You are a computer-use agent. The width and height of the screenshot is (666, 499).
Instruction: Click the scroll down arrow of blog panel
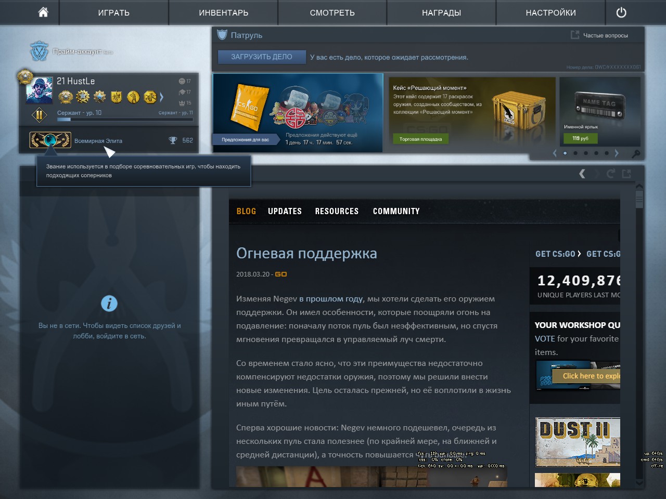coord(639,483)
